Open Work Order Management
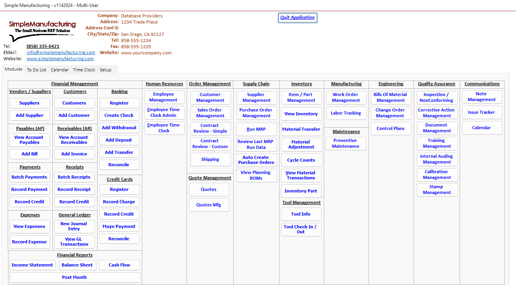Image resolution: width=517 pixels, height=285 pixels. pyautogui.click(x=346, y=98)
